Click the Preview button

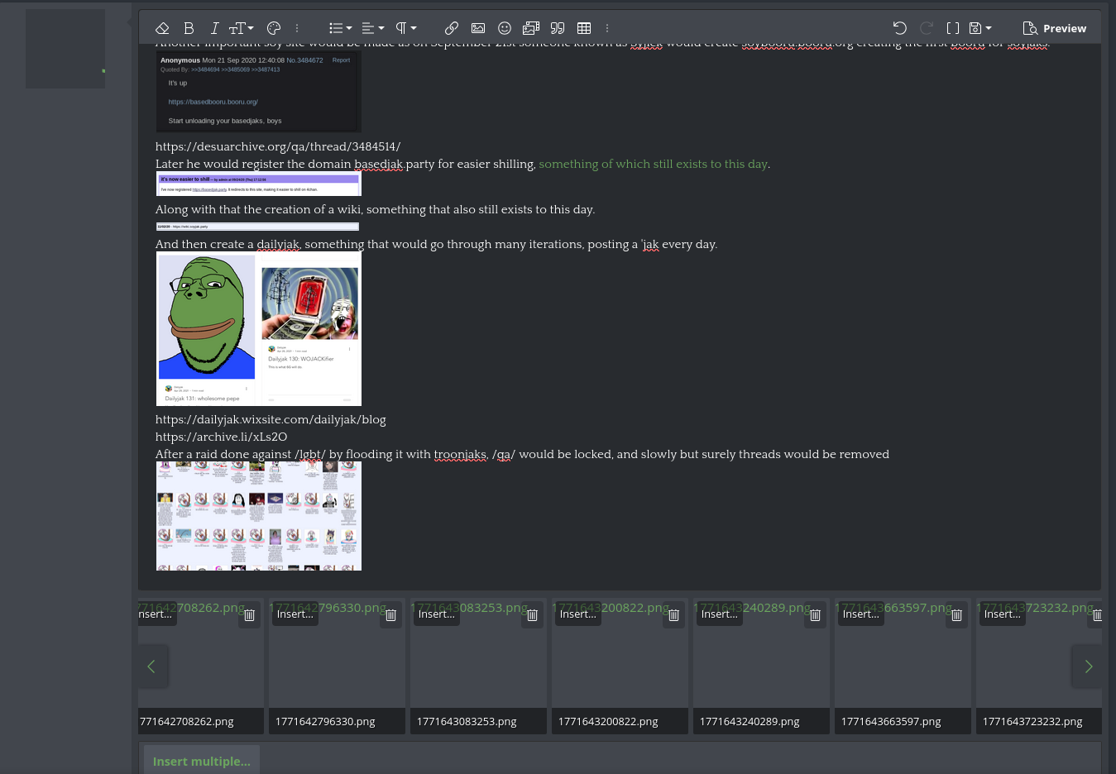pos(1055,28)
